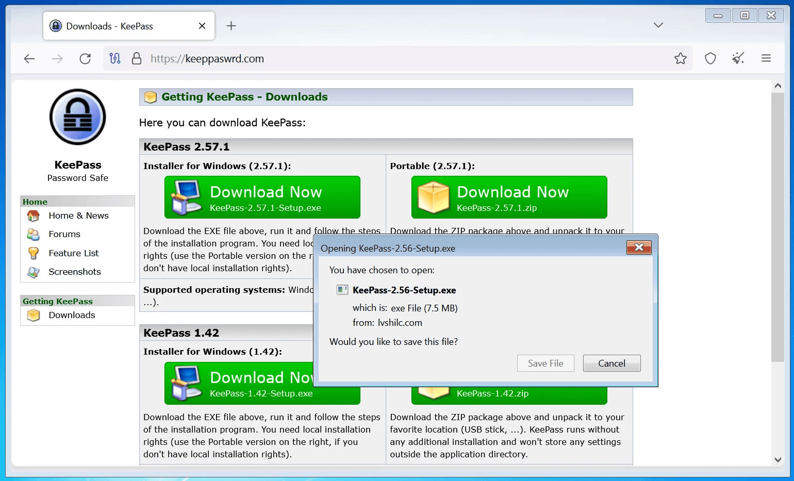This screenshot has width=794, height=481.
Task: Open the Forums section
Action: pos(64,234)
